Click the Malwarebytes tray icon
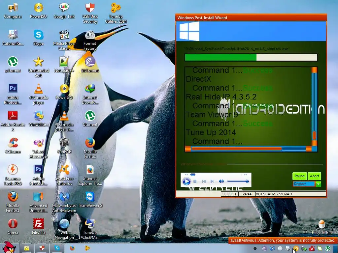338x253 pixels. (272, 249)
